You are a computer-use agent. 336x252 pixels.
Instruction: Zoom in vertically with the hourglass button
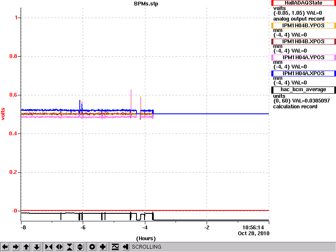(70, 247)
